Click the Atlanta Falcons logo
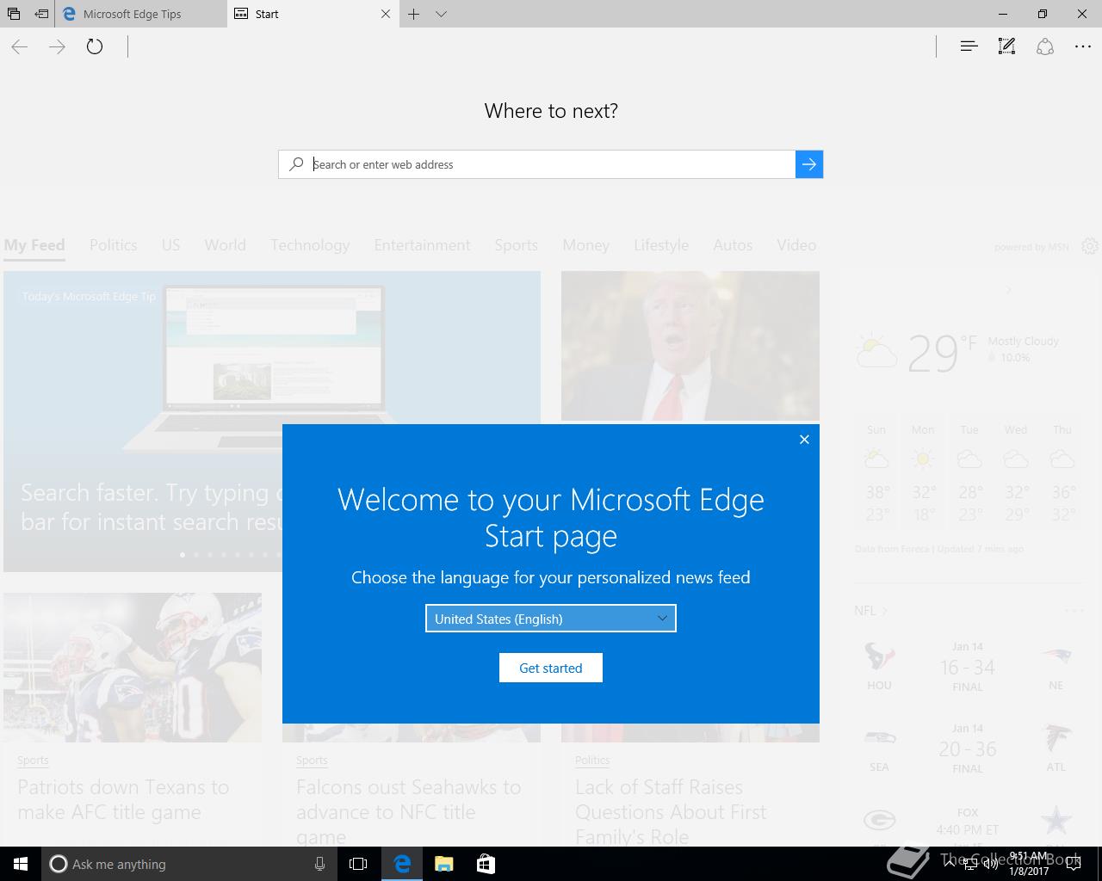1102x881 pixels. [1056, 739]
